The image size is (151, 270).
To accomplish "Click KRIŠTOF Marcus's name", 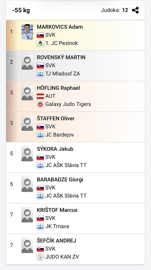I will (x=57, y=210).
